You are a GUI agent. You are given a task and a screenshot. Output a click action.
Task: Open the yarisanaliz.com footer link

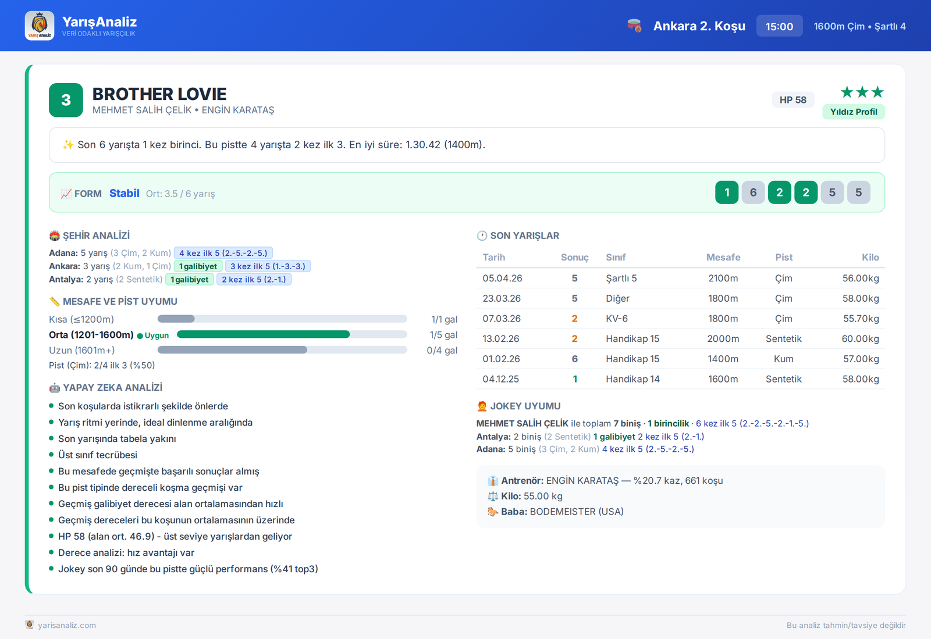click(x=67, y=625)
